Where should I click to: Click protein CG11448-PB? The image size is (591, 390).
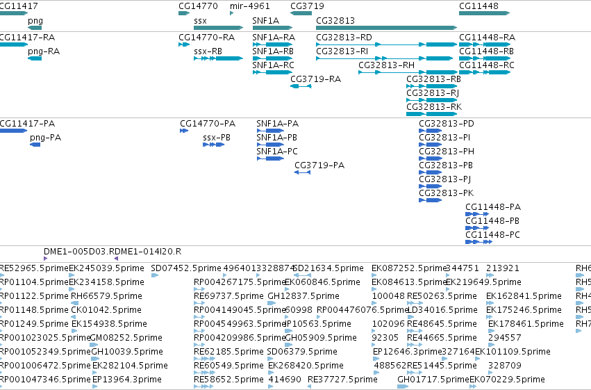477,228
